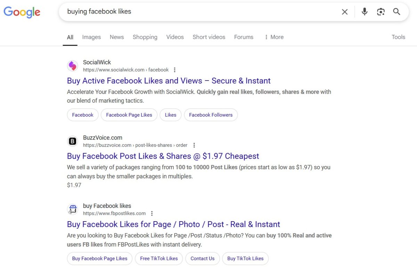Screen dimensions: 417x267
Task: Click the BuzzVoice.com favicon
Action: coord(73,141)
